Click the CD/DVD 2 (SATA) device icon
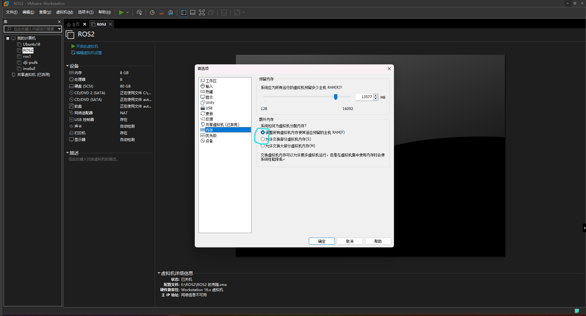586x316 pixels. pos(71,93)
